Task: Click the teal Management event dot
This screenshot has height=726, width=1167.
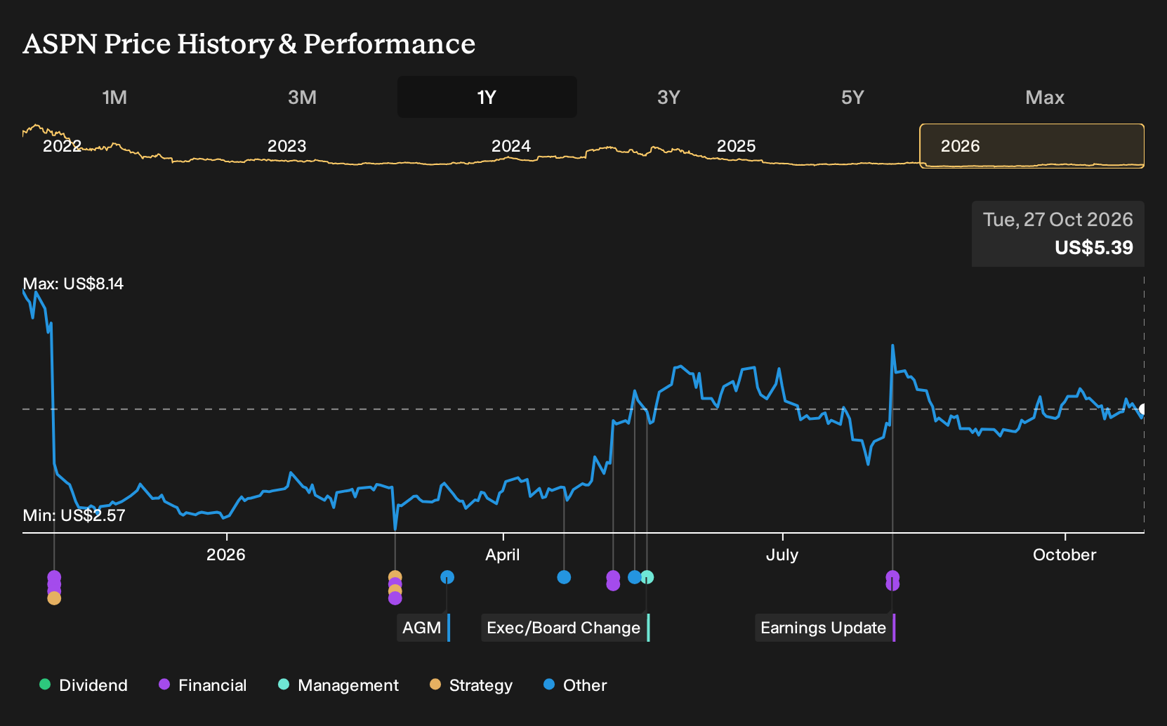Action: 647,577
